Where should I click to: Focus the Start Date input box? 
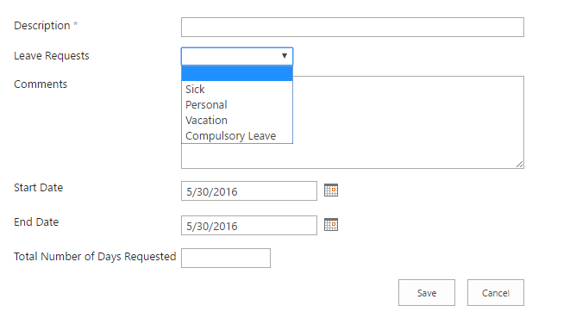[x=249, y=191]
